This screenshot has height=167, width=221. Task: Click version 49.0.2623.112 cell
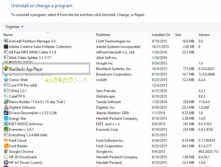(x=208, y=152)
